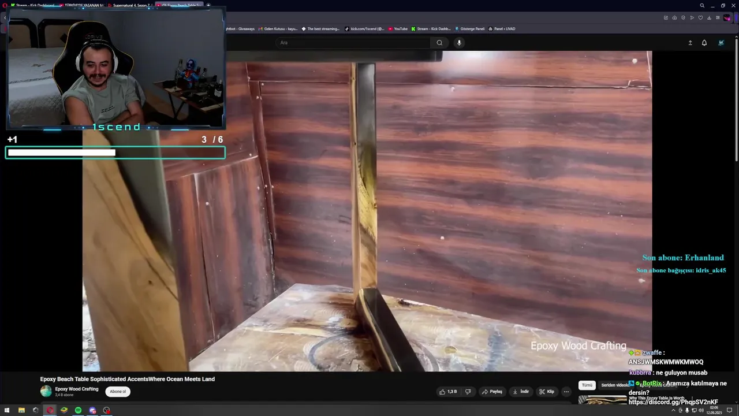Open the YouTube account avatar menu
739x416 pixels.
pyautogui.click(x=721, y=43)
